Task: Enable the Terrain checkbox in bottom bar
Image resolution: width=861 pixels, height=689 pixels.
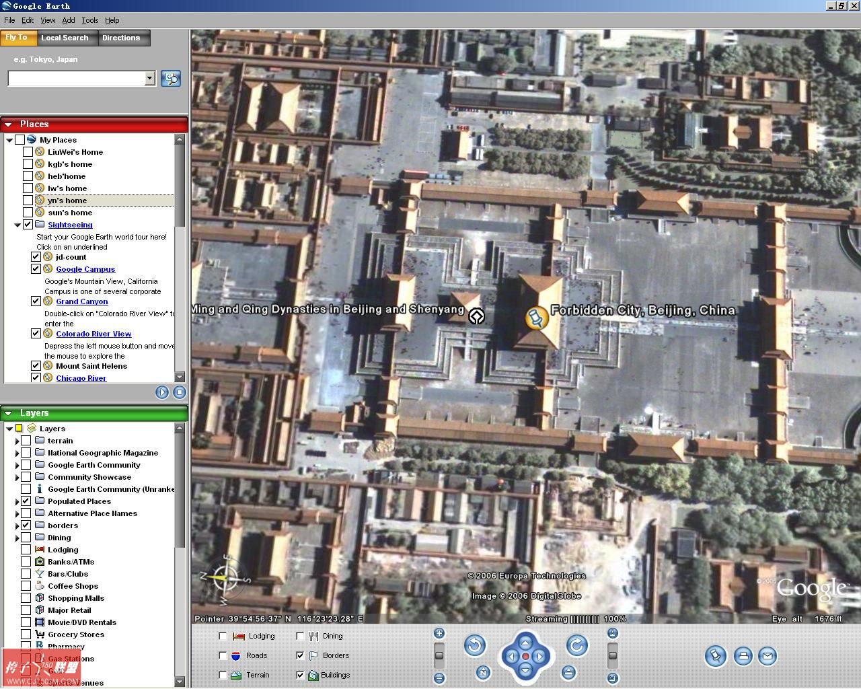Action: [x=223, y=675]
